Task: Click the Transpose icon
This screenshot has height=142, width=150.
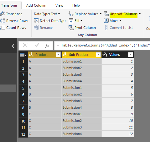Action: coord(3,14)
